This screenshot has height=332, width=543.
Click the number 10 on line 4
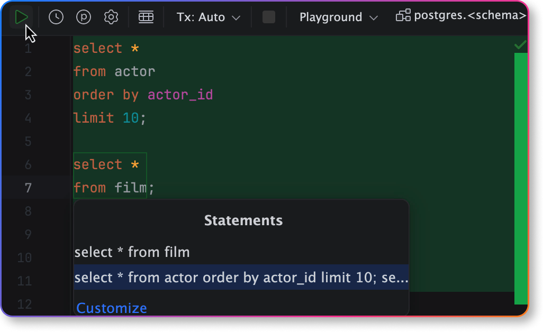coord(131,118)
